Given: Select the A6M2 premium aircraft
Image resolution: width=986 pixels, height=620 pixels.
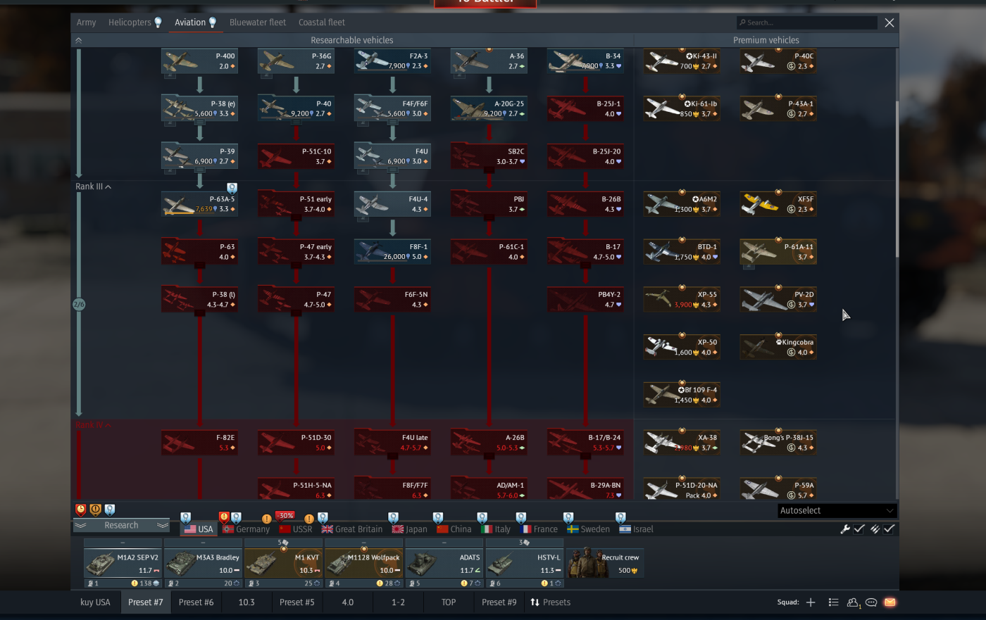Looking at the screenshot, I should 682,204.
